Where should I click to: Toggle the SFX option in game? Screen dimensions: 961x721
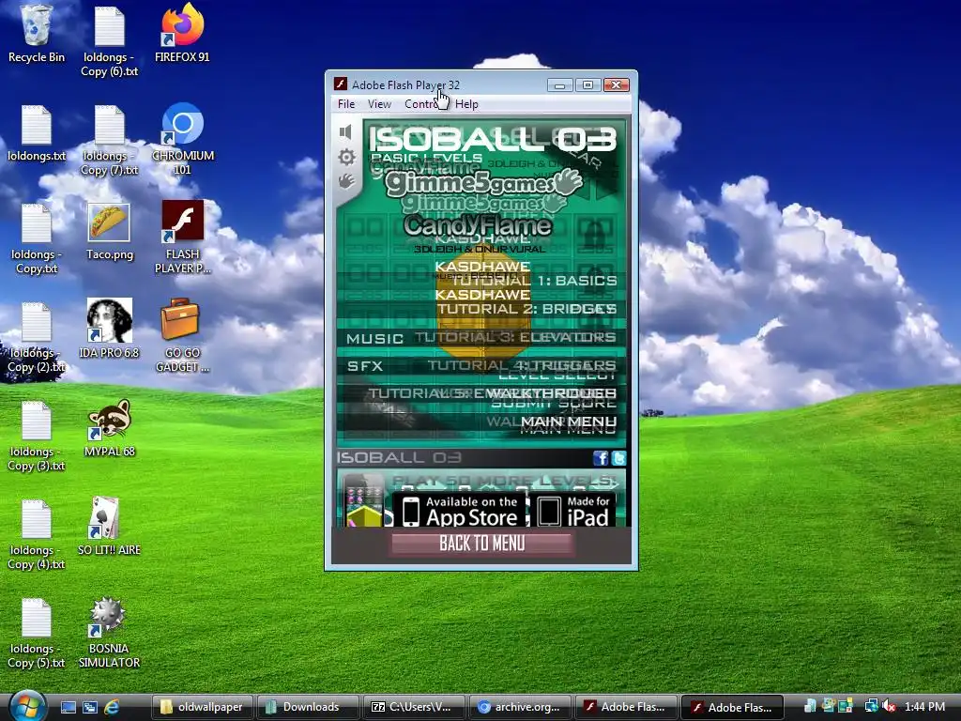(365, 366)
